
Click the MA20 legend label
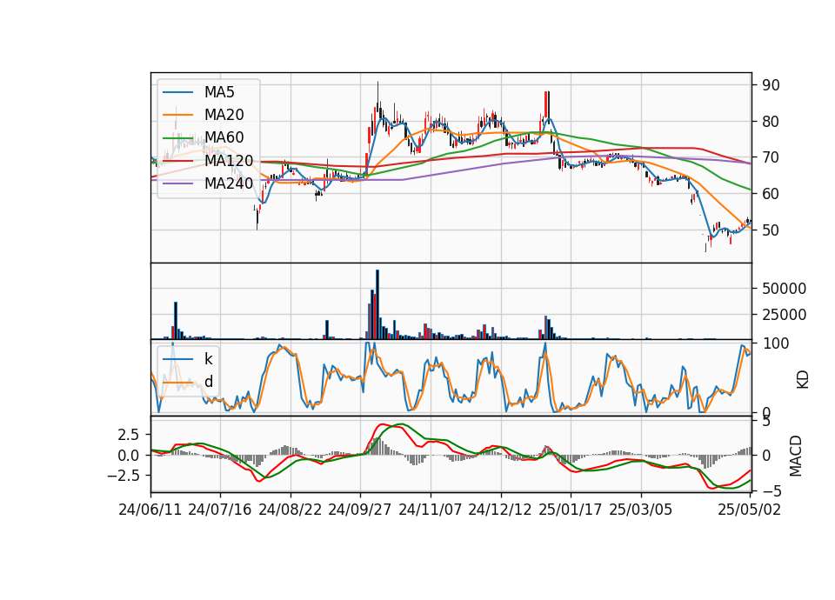pyautogui.click(x=224, y=115)
